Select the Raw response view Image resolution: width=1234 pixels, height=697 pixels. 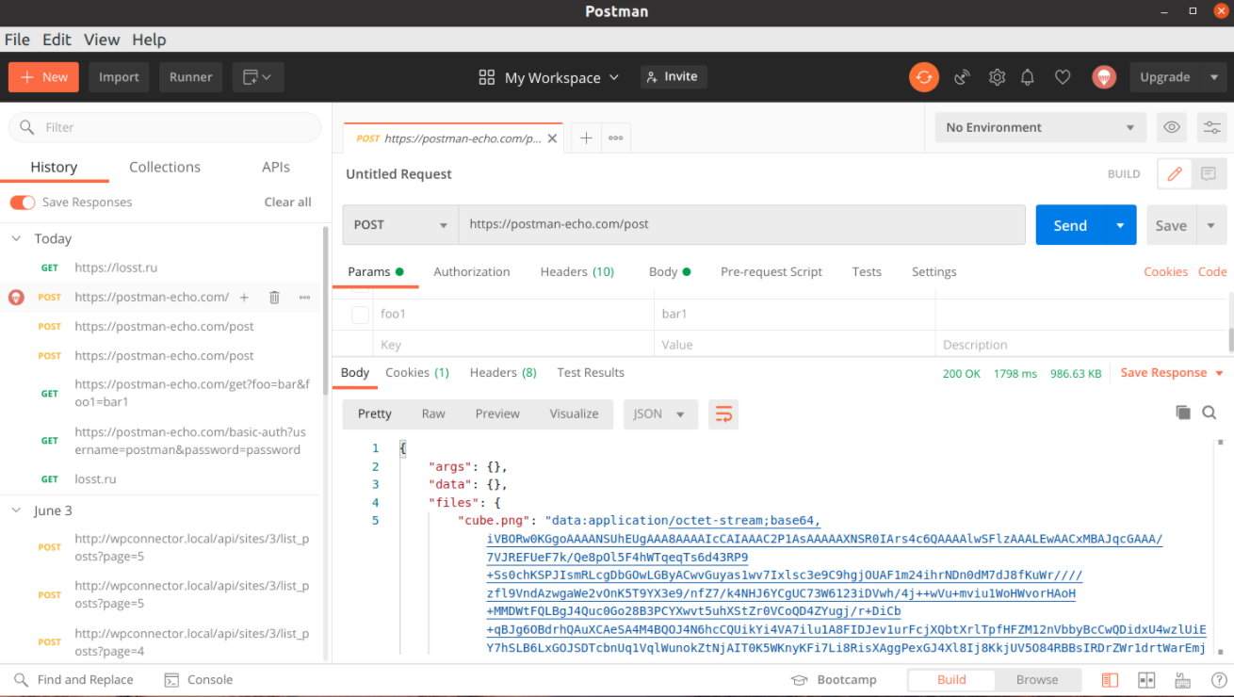point(433,414)
